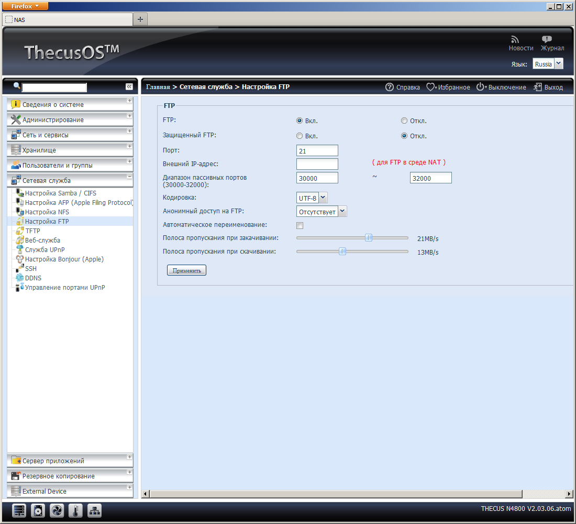This screenshot has height=524, width=576.
Task: Expand Сведения о системе section
Action: click(x=129, y=101)
